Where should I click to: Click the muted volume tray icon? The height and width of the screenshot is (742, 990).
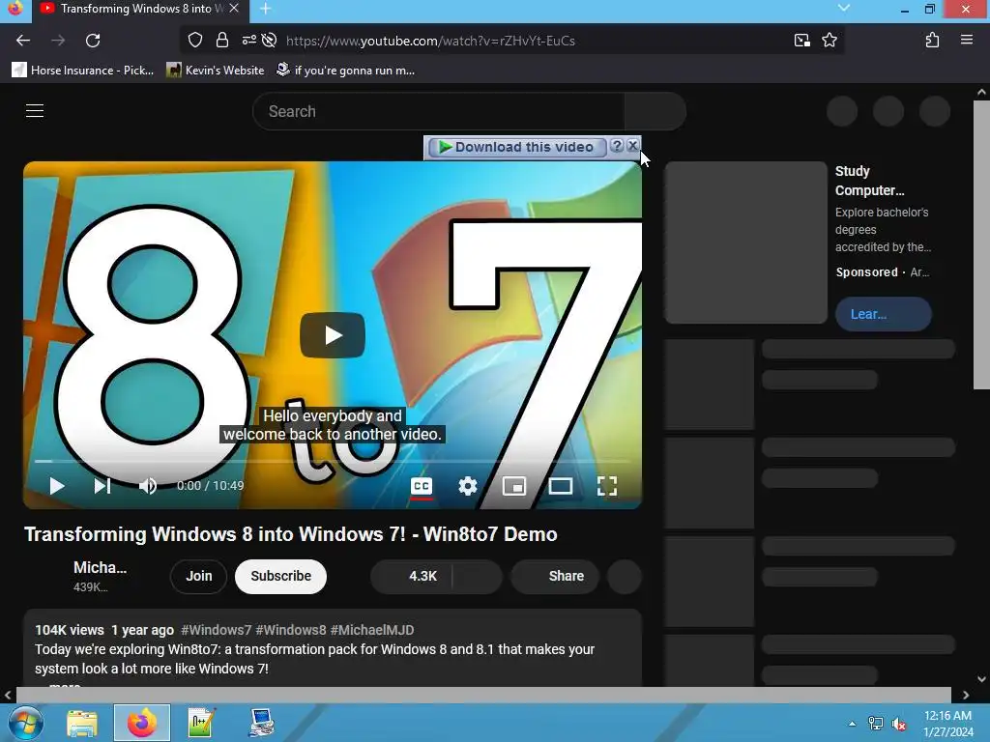(898, 724)
